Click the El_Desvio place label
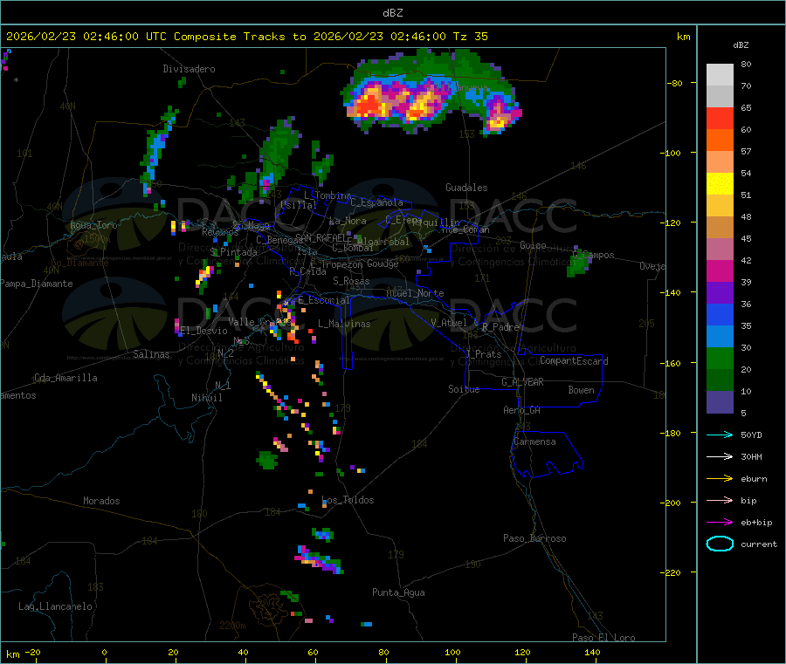Image resolution: width=786 pixels, height=664 pixels. pos(204,331)
